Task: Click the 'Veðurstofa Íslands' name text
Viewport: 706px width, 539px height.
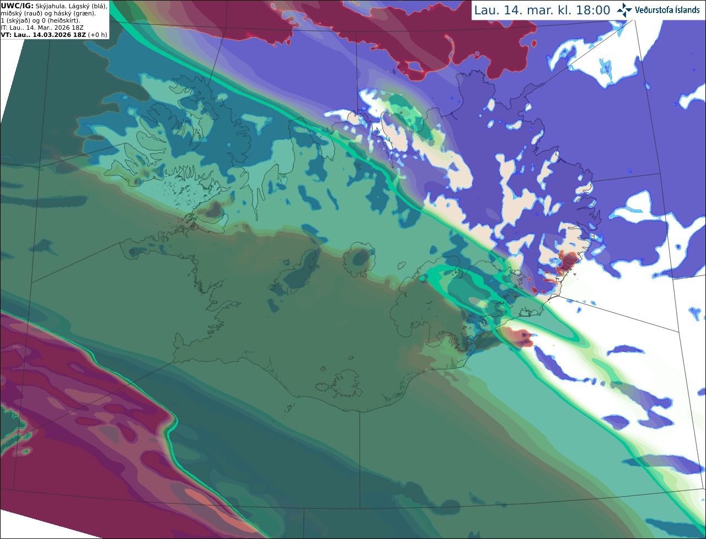Action: tap(667, 10)
